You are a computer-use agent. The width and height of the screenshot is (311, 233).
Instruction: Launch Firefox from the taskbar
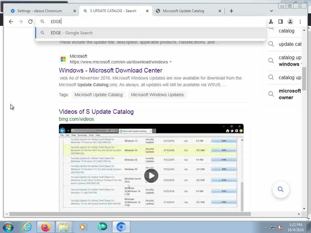(x=46, y=227)
